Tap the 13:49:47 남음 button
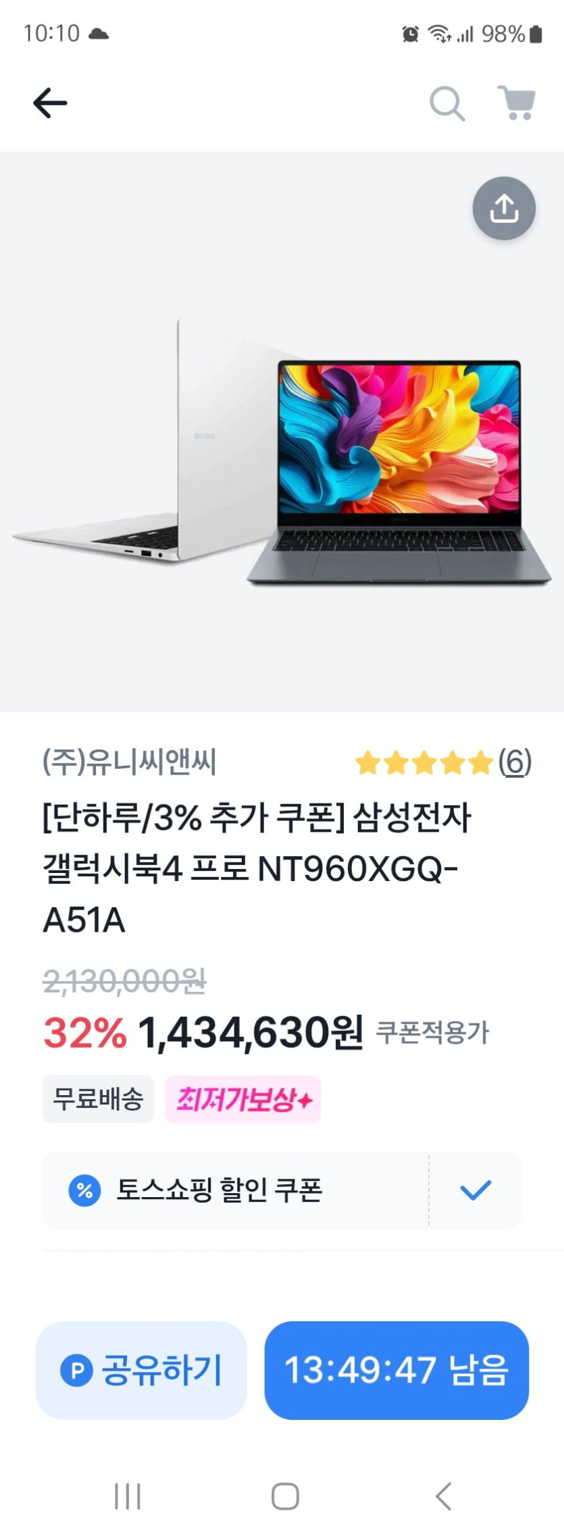 click(396, 1370)
